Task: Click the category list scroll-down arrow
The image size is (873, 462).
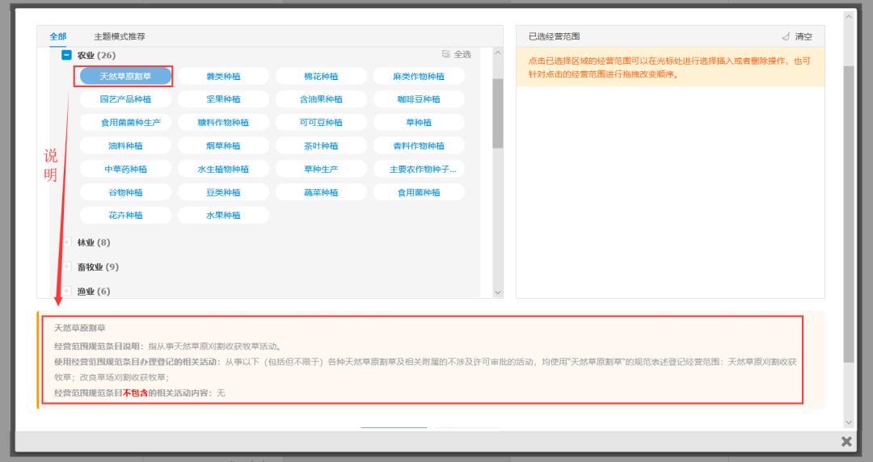Action: (497, 292)
